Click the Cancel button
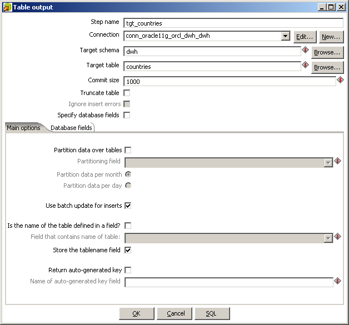349x325 pixels. pos(174,314)
